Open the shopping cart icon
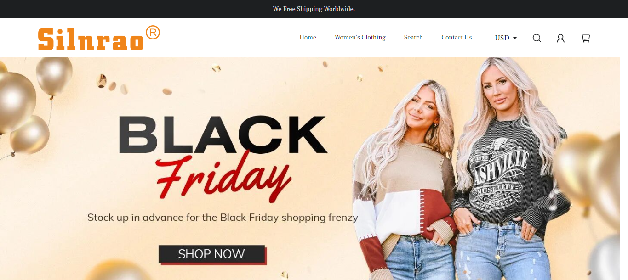This screenshot has width=628, height=280. click(585, 38)
